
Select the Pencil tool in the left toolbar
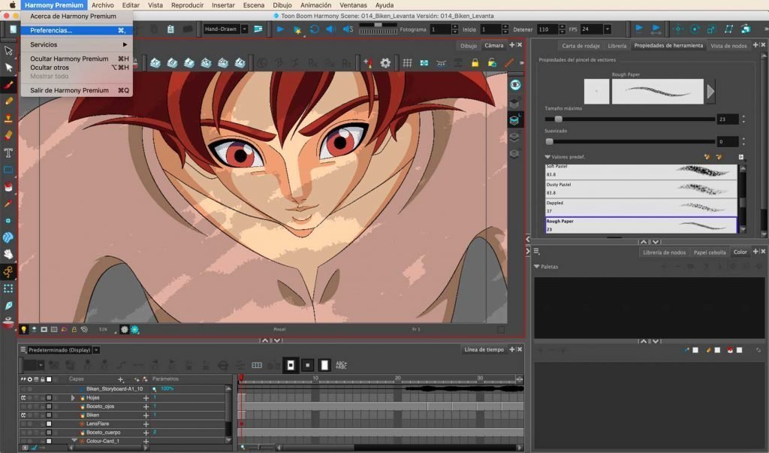pos(8,101)
